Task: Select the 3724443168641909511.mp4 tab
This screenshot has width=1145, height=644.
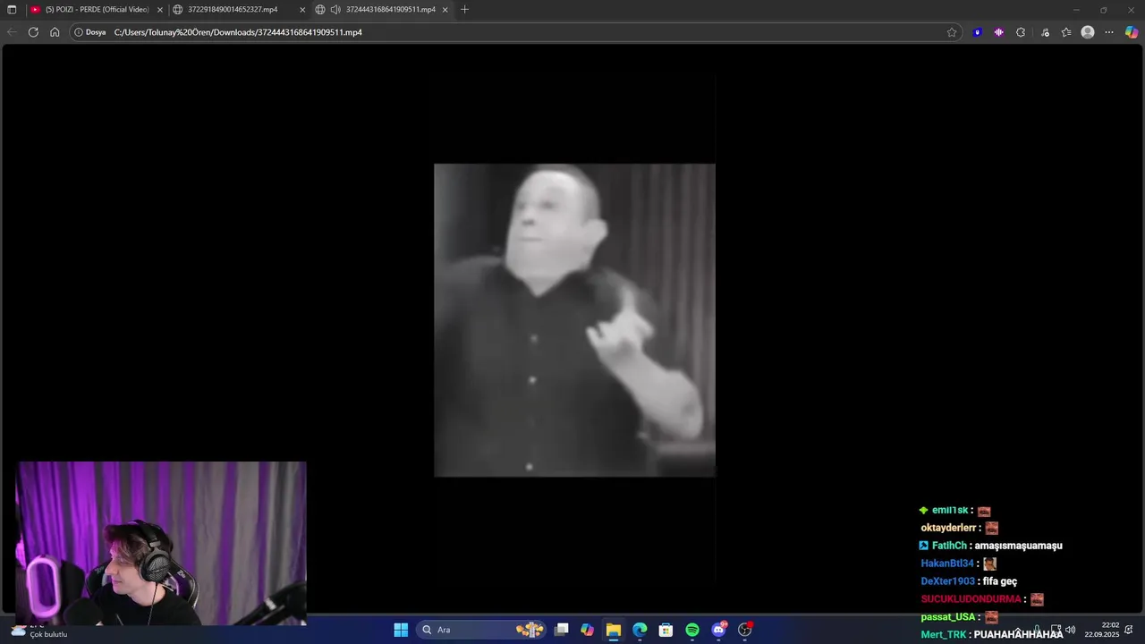Action: point(381,10)
